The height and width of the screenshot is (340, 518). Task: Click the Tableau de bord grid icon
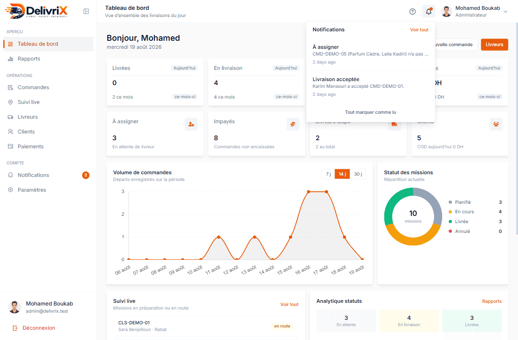tap(11, 44)
